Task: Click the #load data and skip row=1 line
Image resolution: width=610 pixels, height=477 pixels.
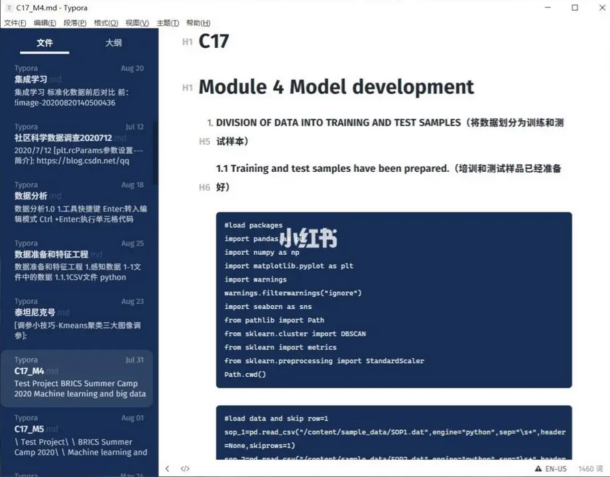Action: point(276,419)
